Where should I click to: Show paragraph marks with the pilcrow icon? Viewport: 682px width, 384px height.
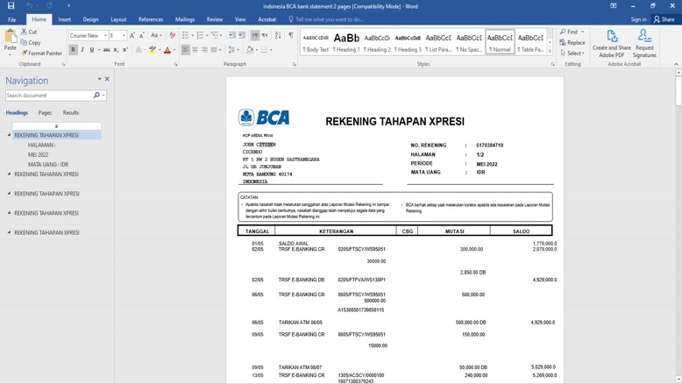[290, 36]
